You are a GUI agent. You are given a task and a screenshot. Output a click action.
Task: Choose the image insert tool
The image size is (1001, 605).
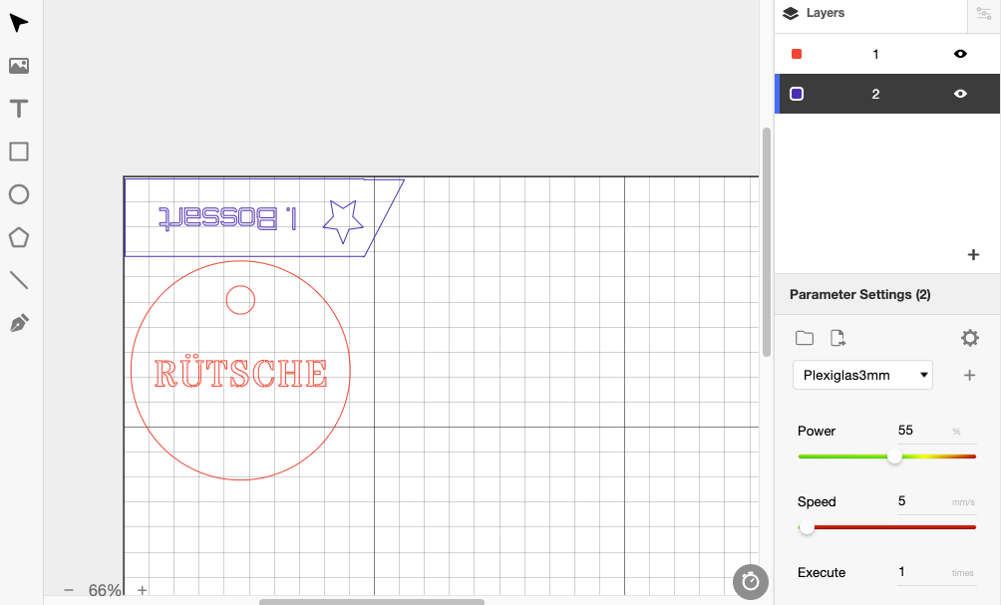(x=18, y=66)
